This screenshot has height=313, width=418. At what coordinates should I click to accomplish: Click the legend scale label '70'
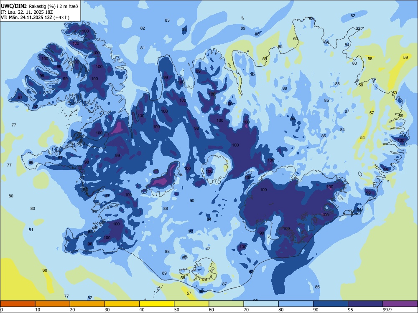click(246, 310)
